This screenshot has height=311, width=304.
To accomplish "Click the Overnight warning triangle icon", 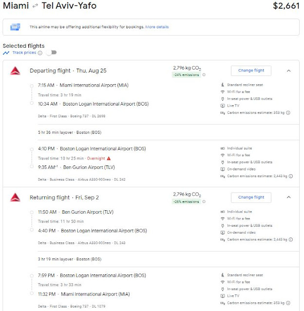I will 109,159.
